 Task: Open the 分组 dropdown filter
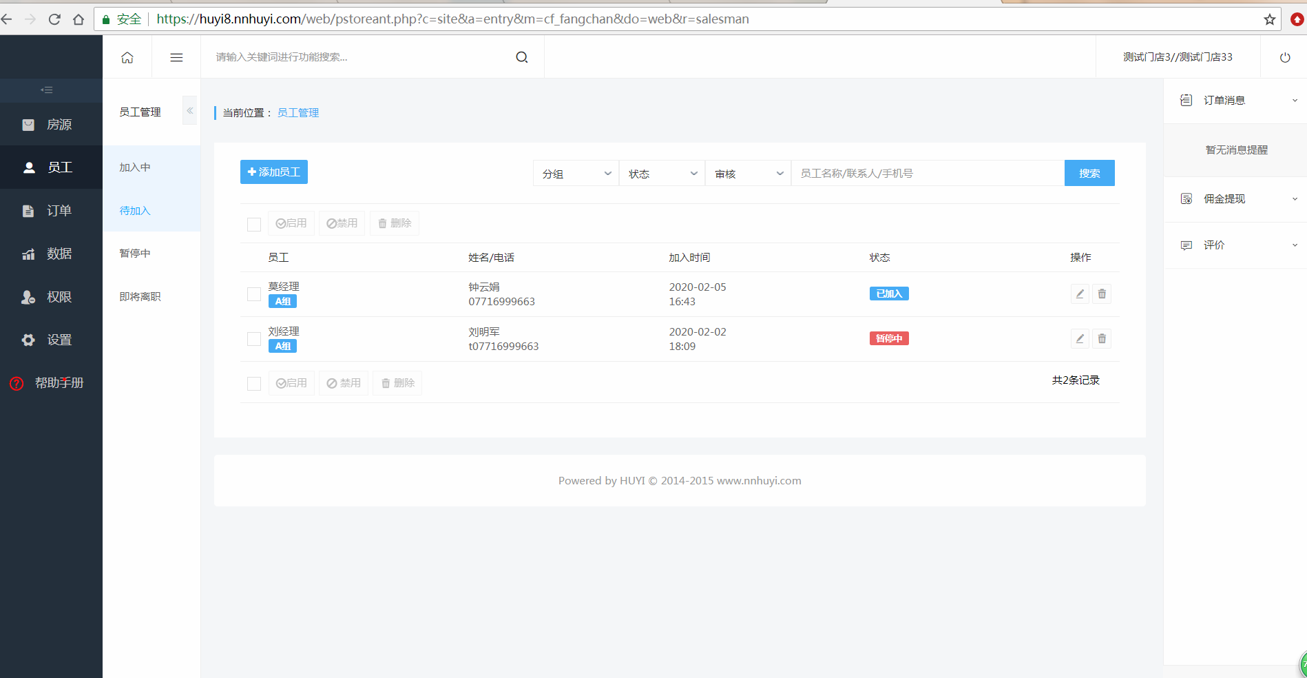pyautogui.click(x=576, y=174)
